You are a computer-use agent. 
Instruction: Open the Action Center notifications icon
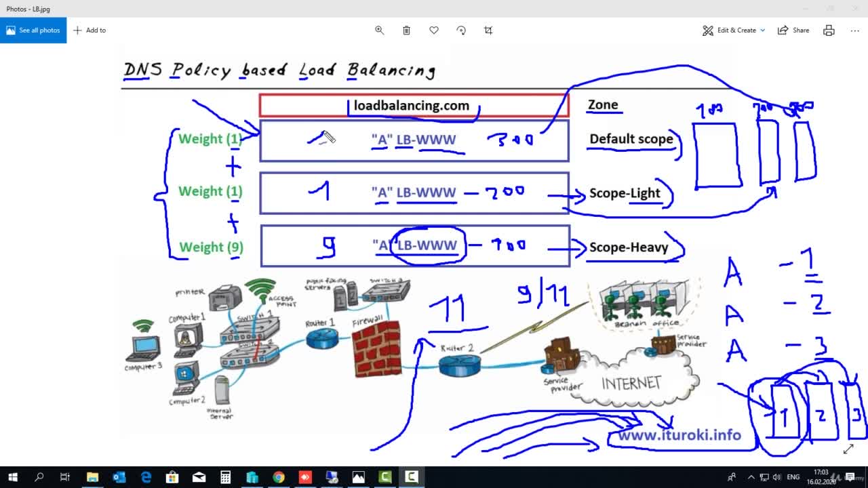[850, 477]
